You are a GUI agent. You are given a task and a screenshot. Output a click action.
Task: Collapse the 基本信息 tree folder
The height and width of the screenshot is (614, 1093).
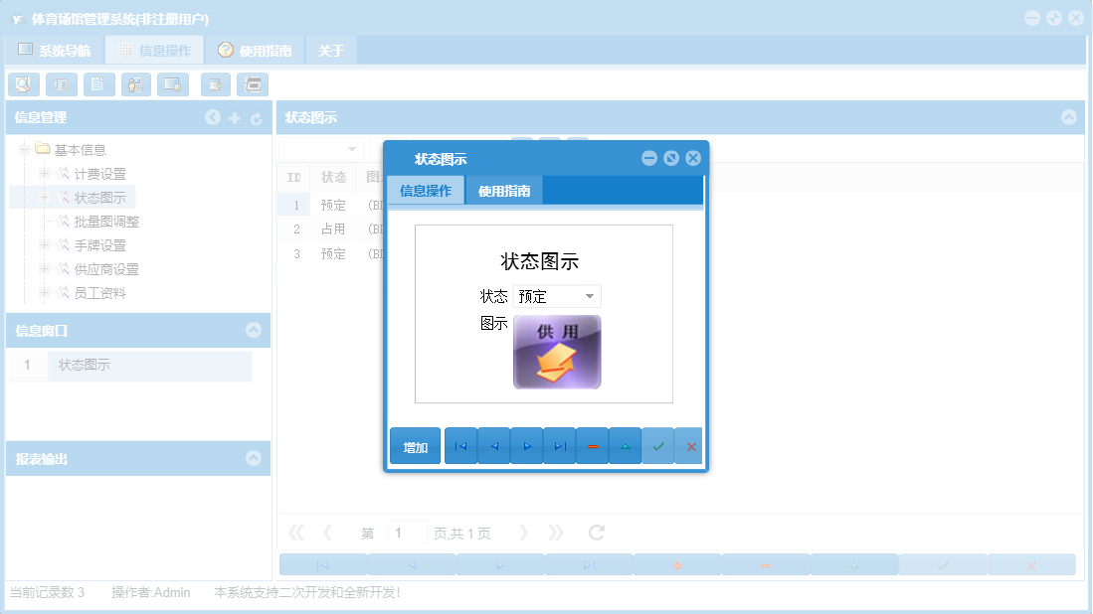pyautogui.click(x=22, y=149)
